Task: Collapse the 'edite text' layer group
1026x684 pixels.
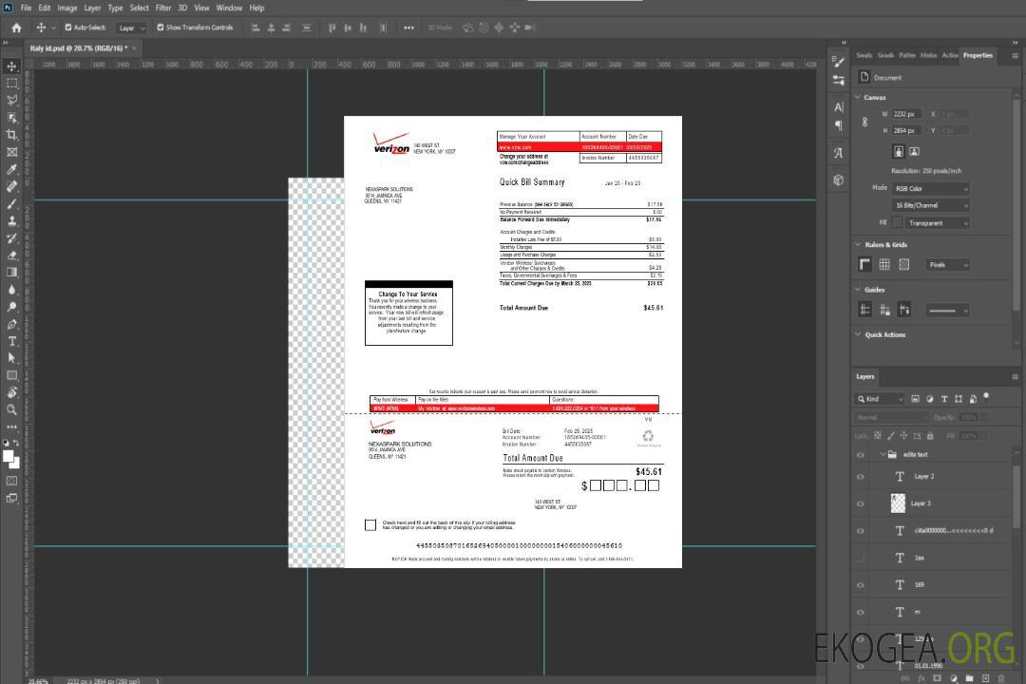Action: click(x=883, y=454)
